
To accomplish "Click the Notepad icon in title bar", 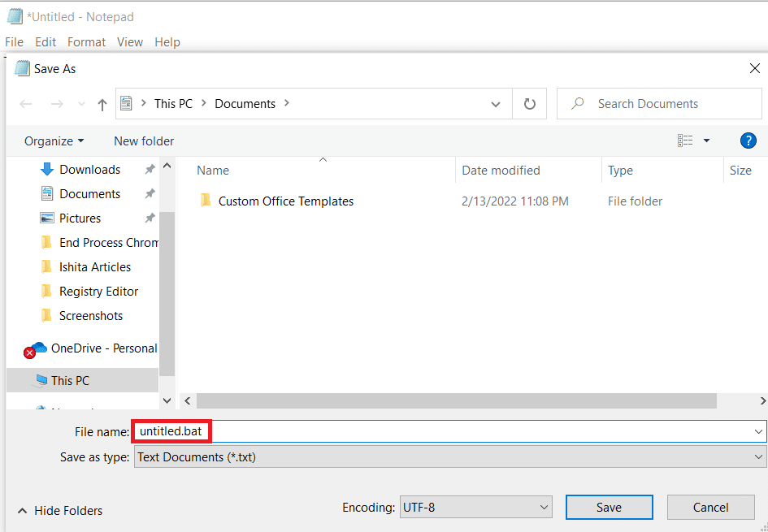I will 15,16.
